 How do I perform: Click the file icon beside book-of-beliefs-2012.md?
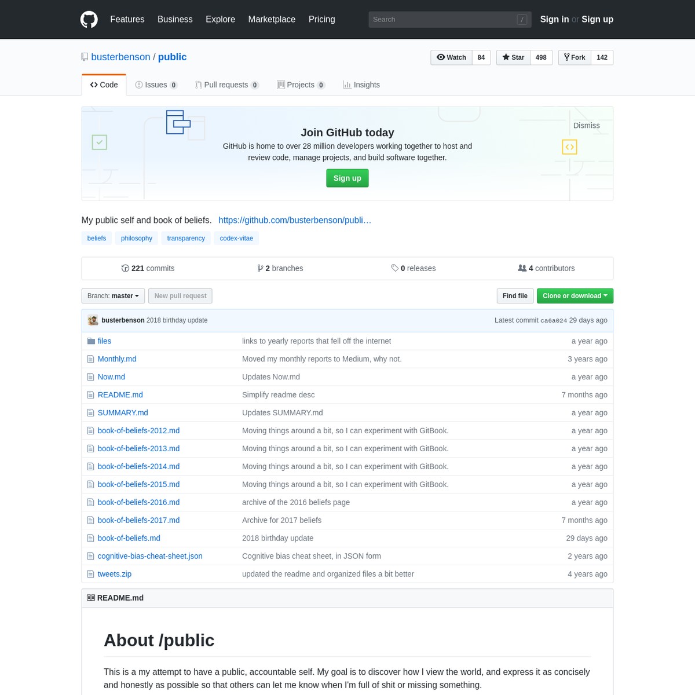coord(90,431)
